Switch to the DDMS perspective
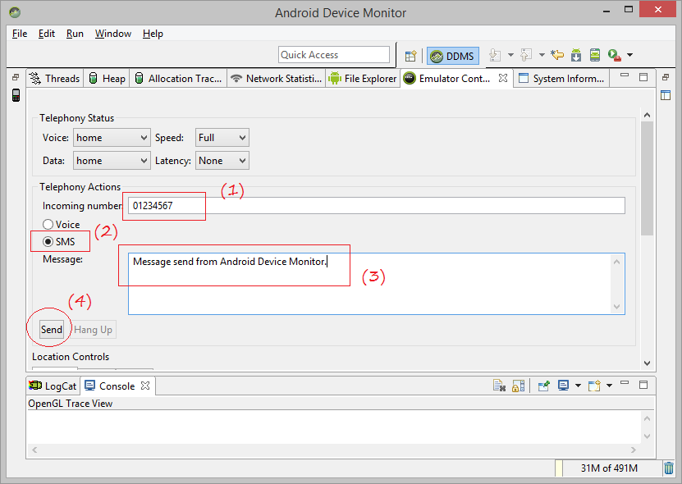682x484 pixels. 453,56
